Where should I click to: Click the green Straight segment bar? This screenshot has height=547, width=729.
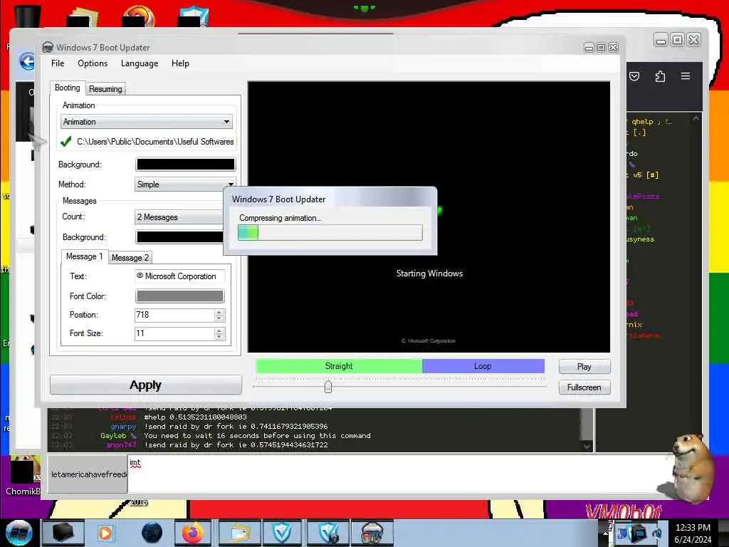(339, 366)
